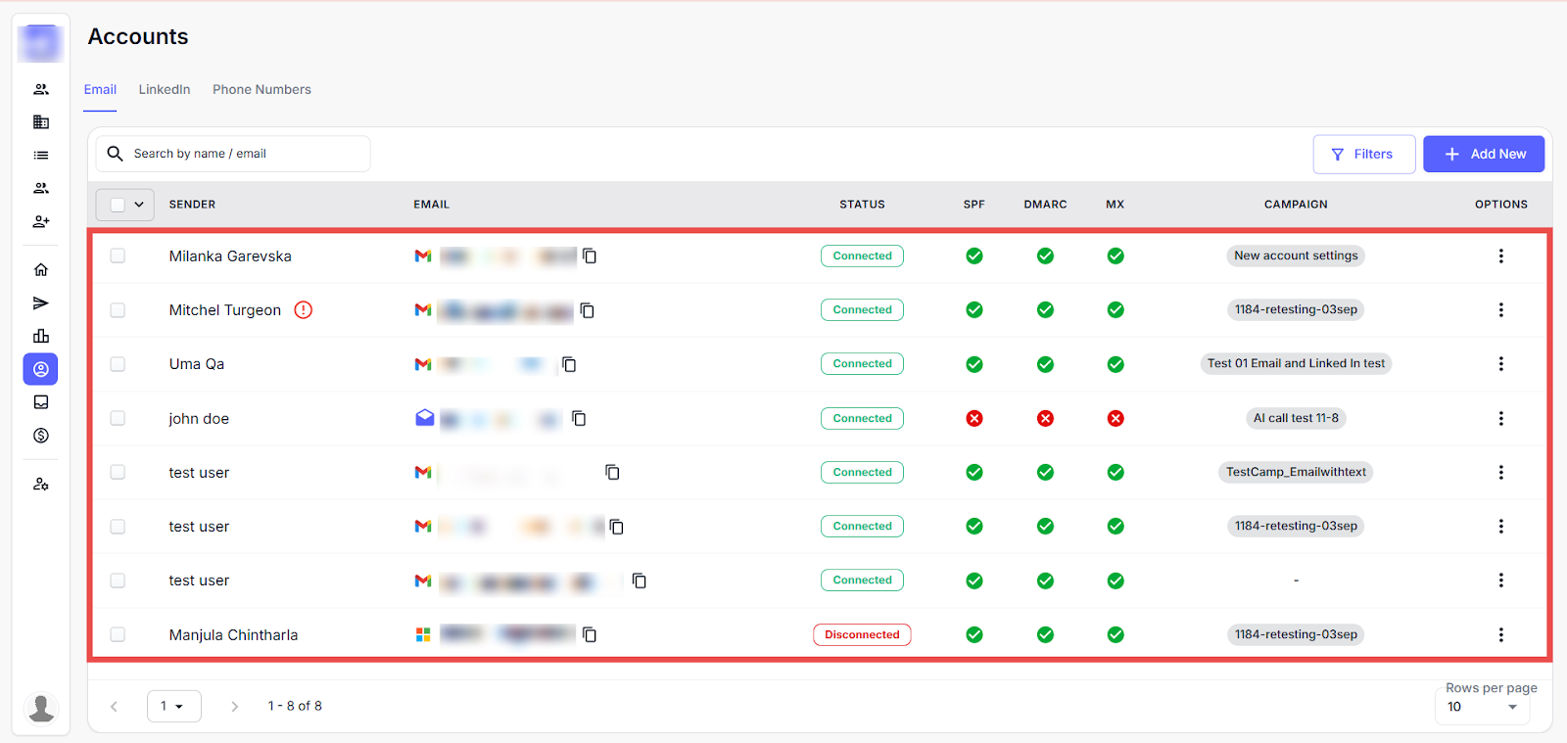The height and width of the screenshot is (743, 1567).
Task: Open options menu for Manjula Chintharla
Action: click(1500, 635)
